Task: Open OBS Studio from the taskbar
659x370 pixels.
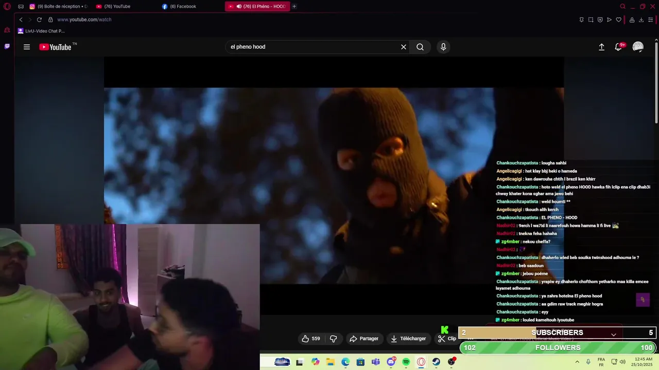Action: (x=452, y=362)
